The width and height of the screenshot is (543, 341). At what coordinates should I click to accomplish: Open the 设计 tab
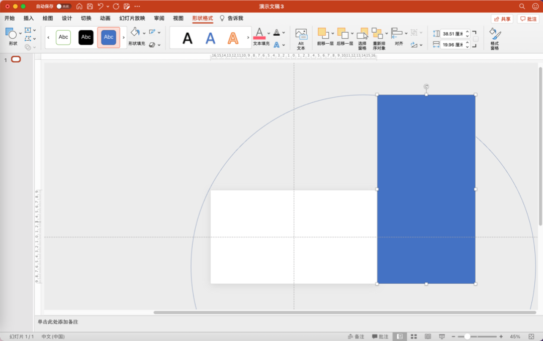[67, 18]
